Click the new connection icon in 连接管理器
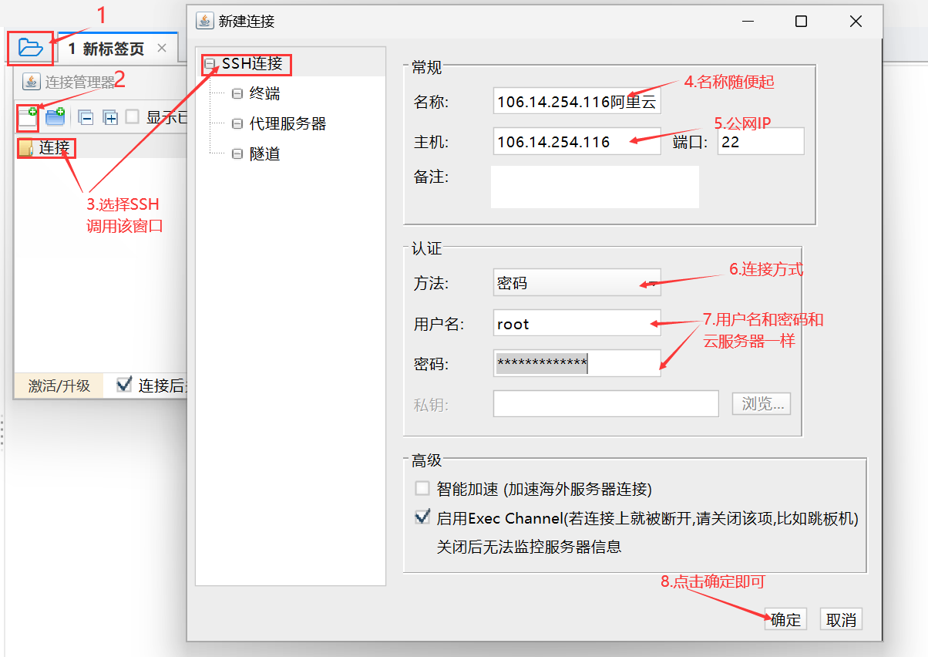928x657 pixels. point(28,117)
